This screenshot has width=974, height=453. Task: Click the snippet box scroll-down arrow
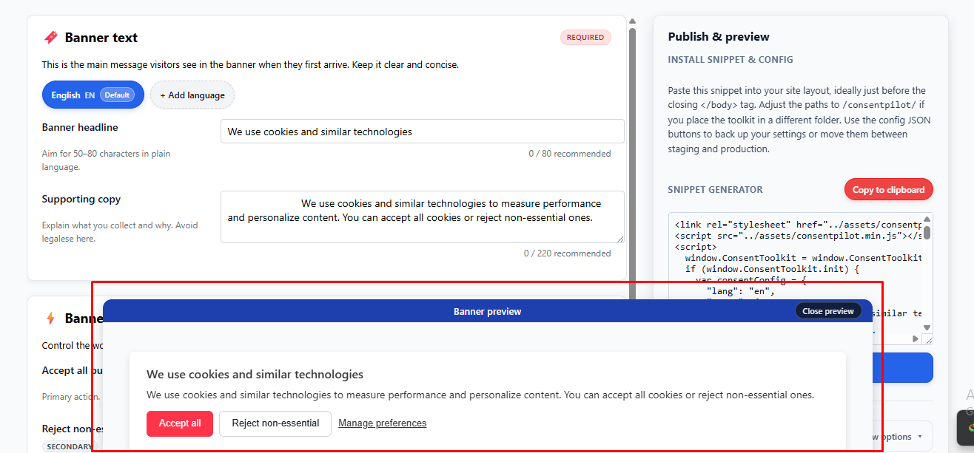click(x=927, y=327)
